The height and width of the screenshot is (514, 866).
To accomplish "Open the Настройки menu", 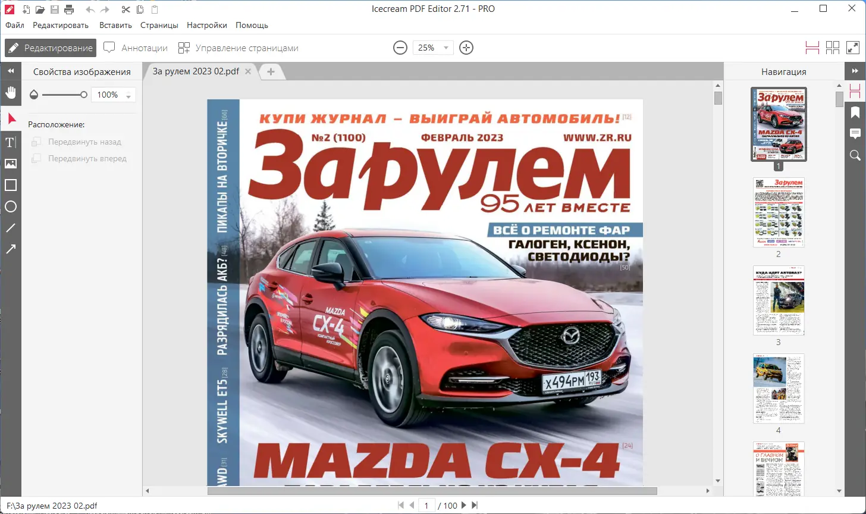I will [x=207, y=26].
